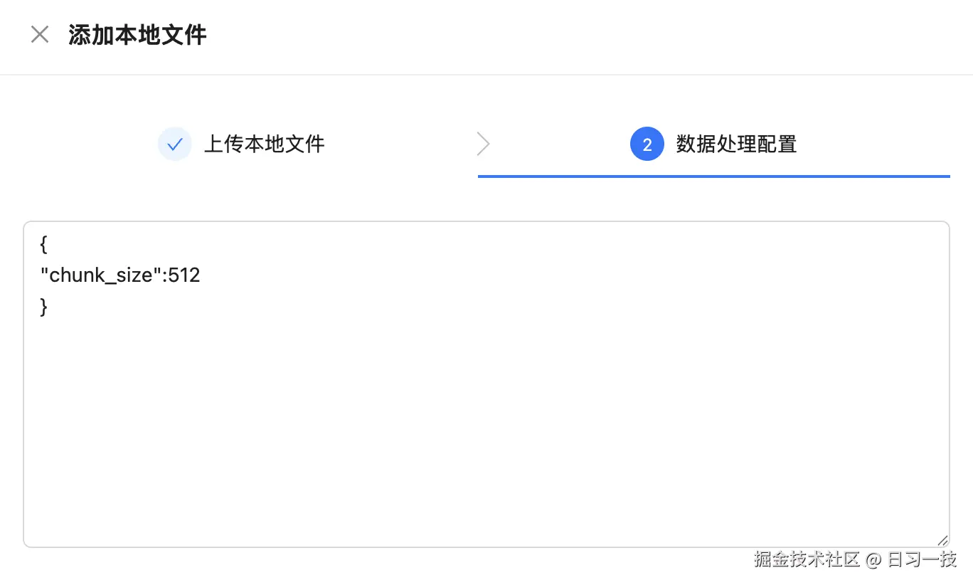This screenshot has height=585, width=973.
Task: Click the 日习一技 author watermark
Action: 922,559
